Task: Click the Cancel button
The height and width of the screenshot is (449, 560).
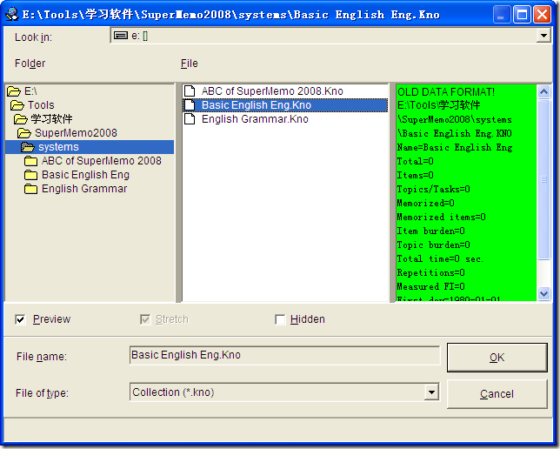Action: point(497,394)
